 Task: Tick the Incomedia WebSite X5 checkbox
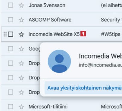(x=11, y=34)
